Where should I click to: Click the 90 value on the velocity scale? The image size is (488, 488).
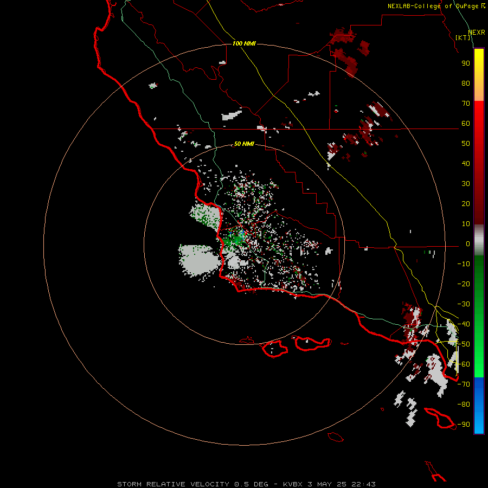click(x=466, y=63)
